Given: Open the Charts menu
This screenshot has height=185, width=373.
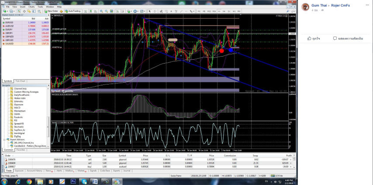Looking at the screenshot, I should click(x=31, y=7).
